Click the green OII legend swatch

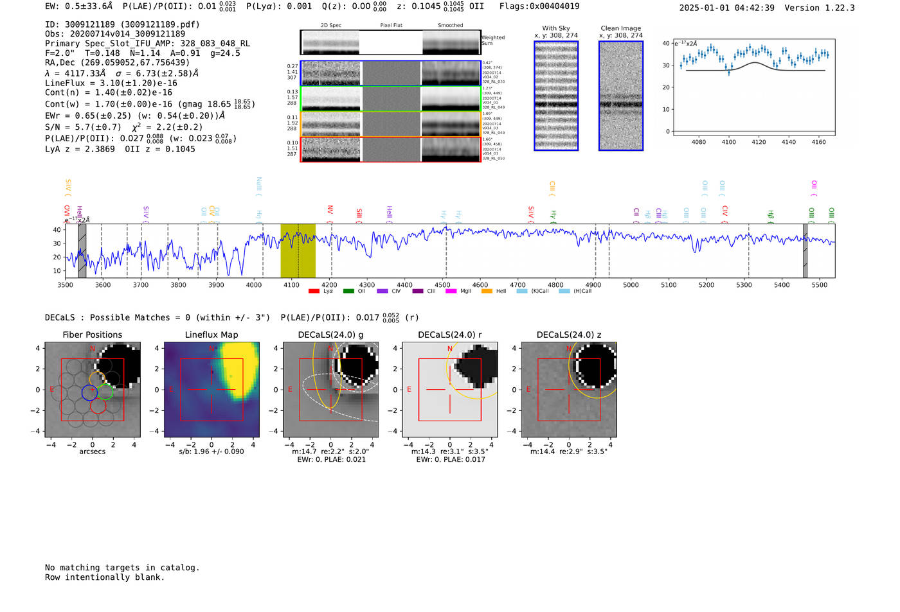click(x=348, y=292)
